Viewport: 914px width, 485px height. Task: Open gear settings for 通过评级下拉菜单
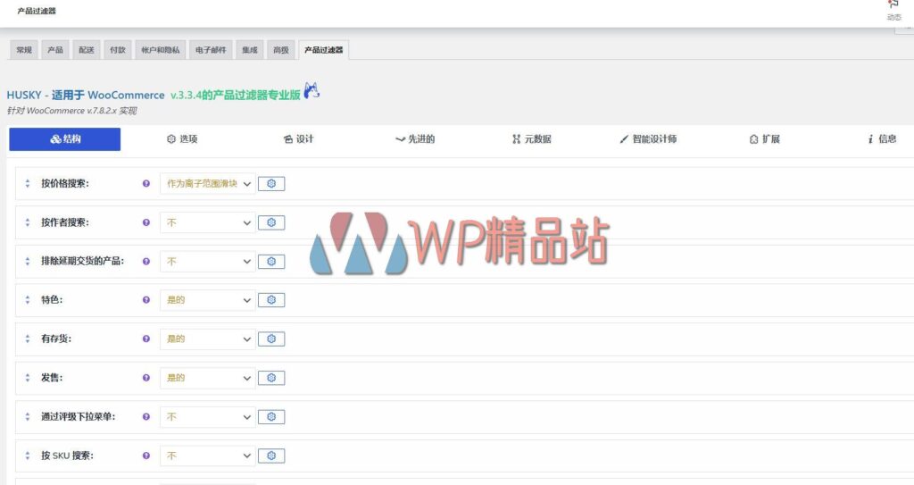coord(271,417)
